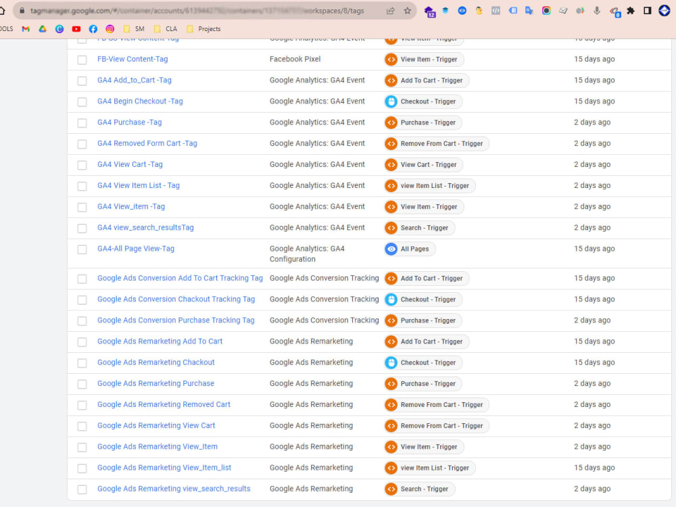Click Remove From Cart trigger for Remarketing View Cart
The image size is (676, 507).
point(436,425)
